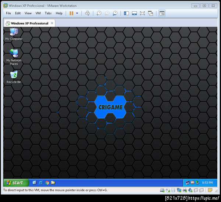Toggle the console view button

(x=162, y=13)
